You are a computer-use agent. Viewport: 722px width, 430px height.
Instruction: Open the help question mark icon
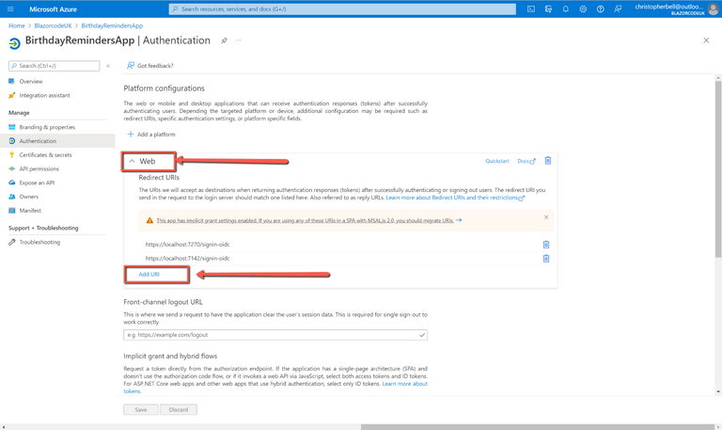(x=601, y=9)
